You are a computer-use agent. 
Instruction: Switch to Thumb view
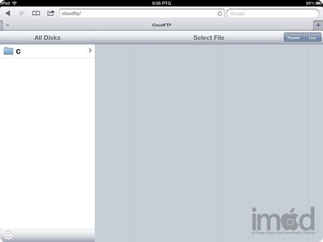coord(293,38)
